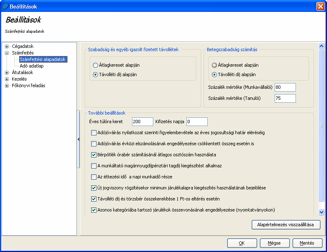Click Alapértelmezés visszaállítása button

[286, 225]
